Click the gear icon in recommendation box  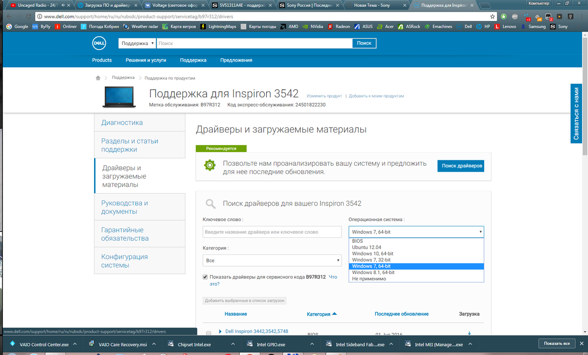tap(210, 165)
